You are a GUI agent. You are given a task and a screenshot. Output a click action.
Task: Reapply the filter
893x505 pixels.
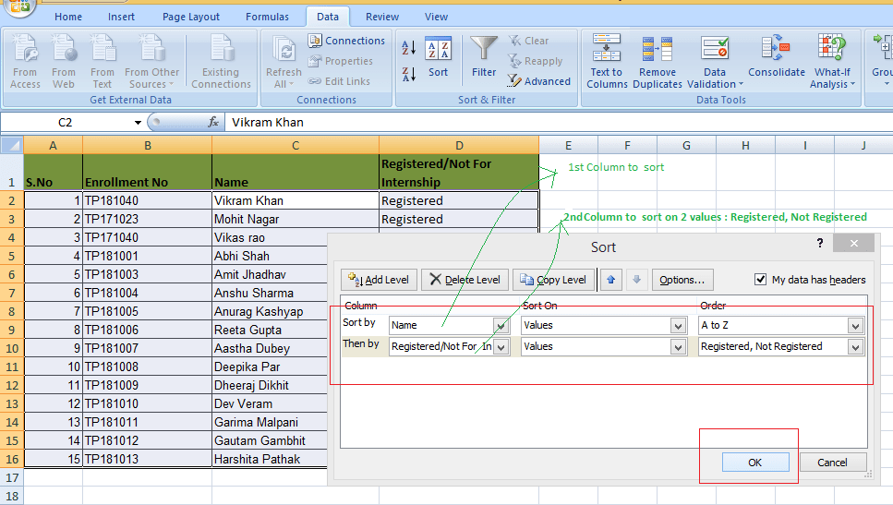point(536,61)
